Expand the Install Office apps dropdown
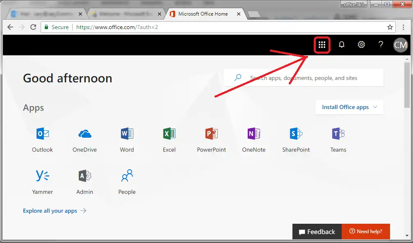Viewport: 413px width, 243px height. pyautogui.click(x=349, y=107)
